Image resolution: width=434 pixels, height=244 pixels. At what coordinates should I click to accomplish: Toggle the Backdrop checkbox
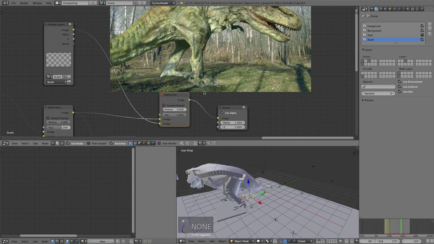click(x=111, y=143)
